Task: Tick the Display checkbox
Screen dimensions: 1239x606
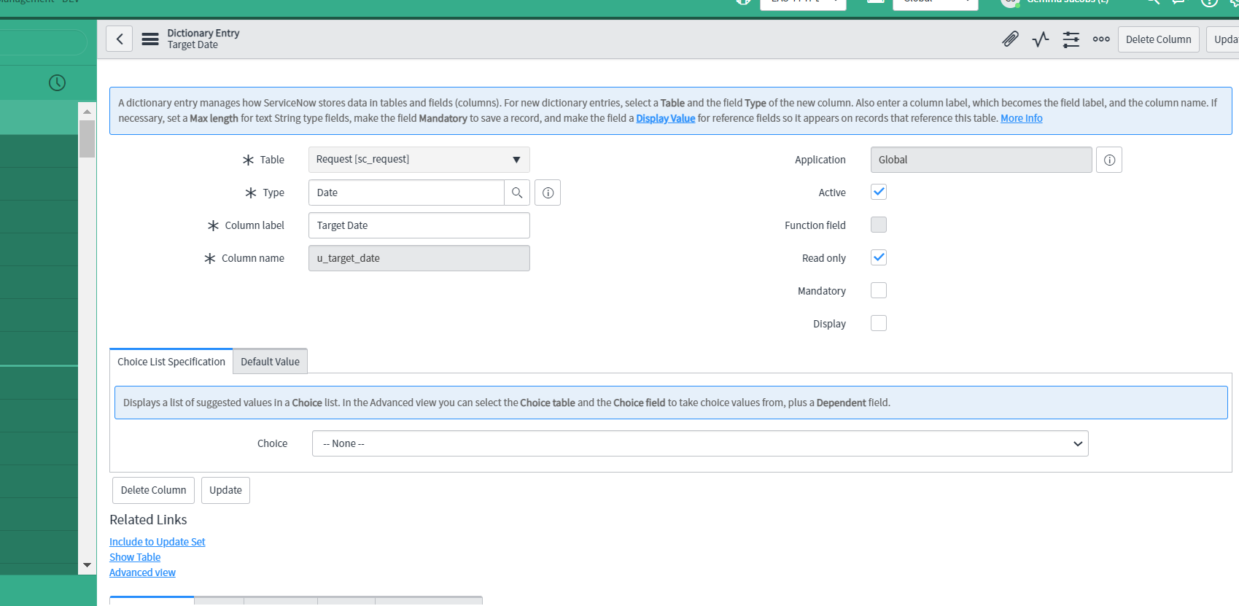Action: (879, 323)
